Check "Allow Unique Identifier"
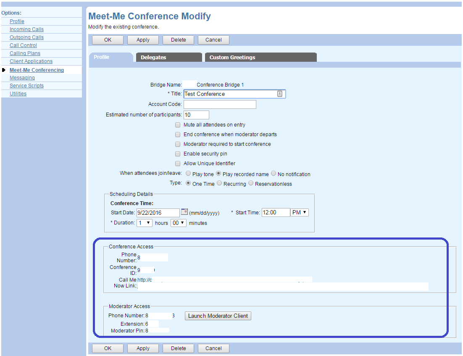Viewport: 463px width, 356px height. 178,163
